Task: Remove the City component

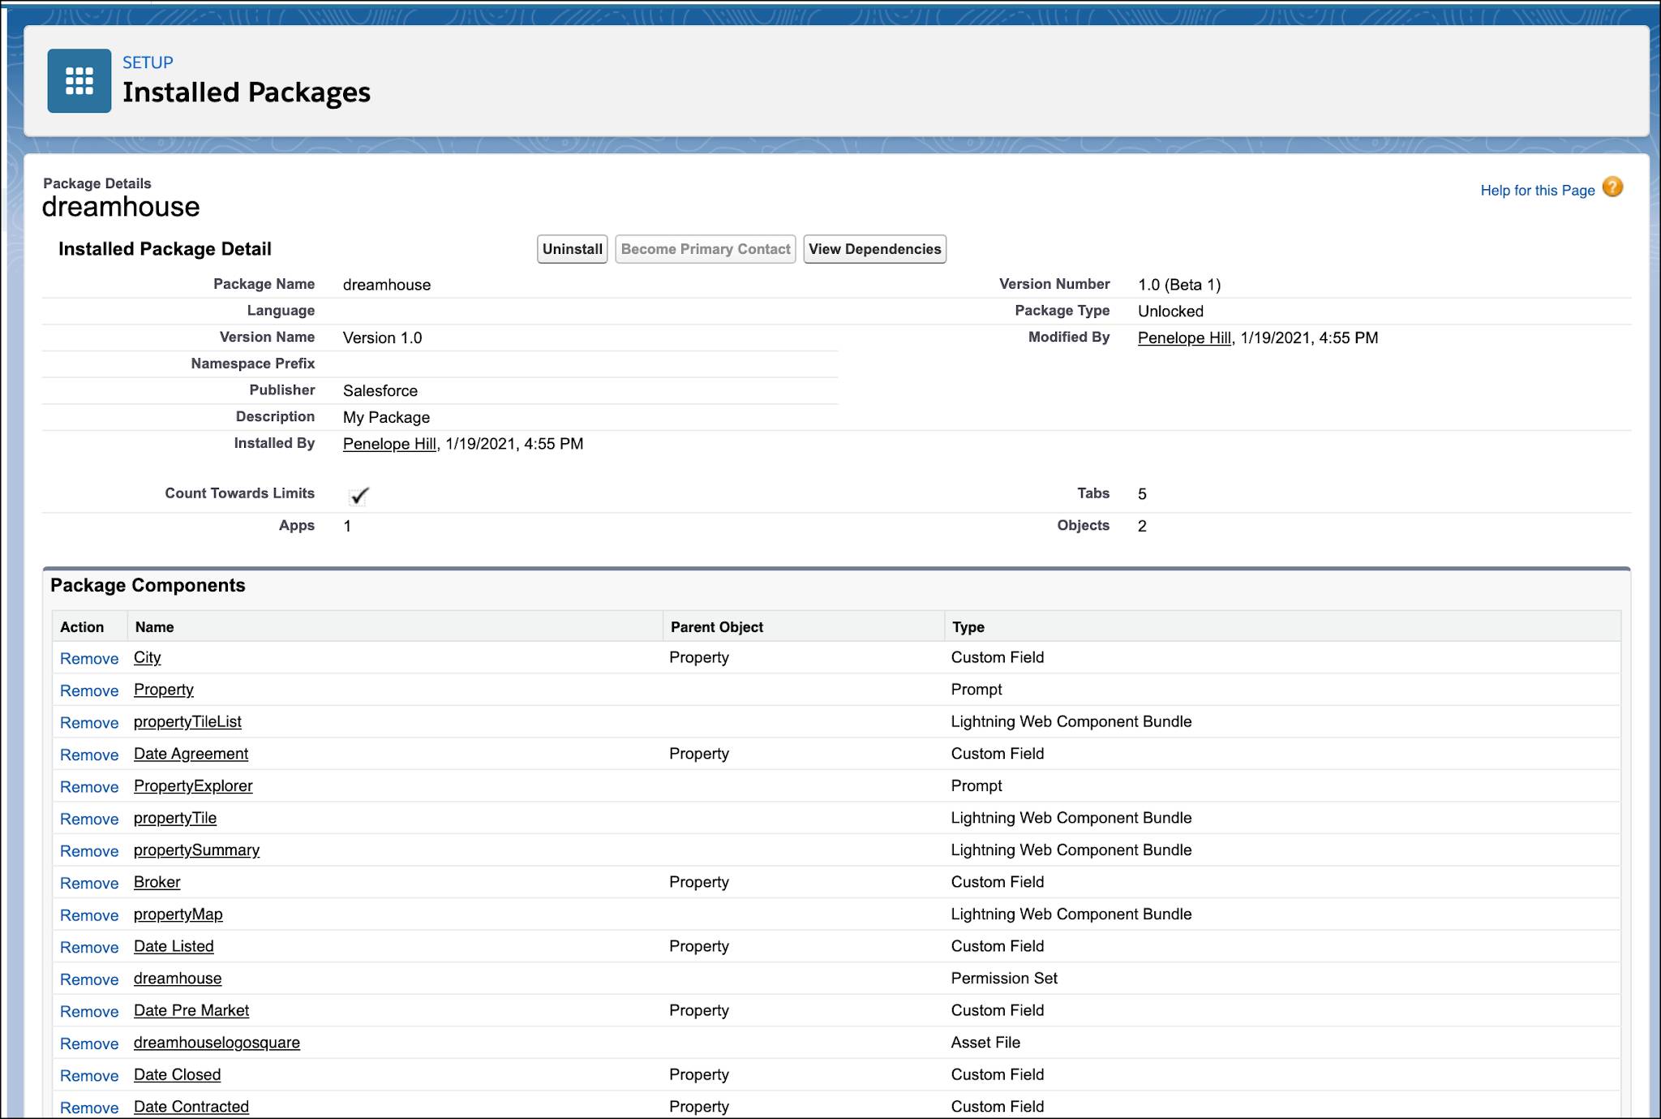Action: (89, 659)
